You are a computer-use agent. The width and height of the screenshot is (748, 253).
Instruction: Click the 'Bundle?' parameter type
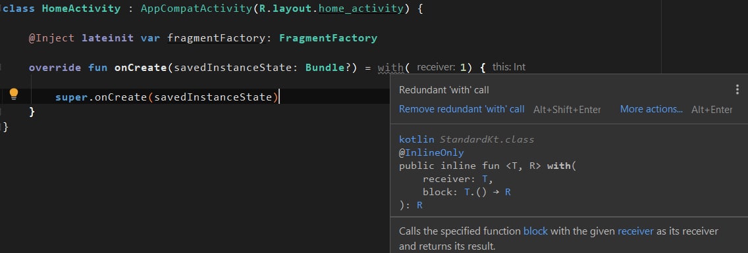(328, 68)
